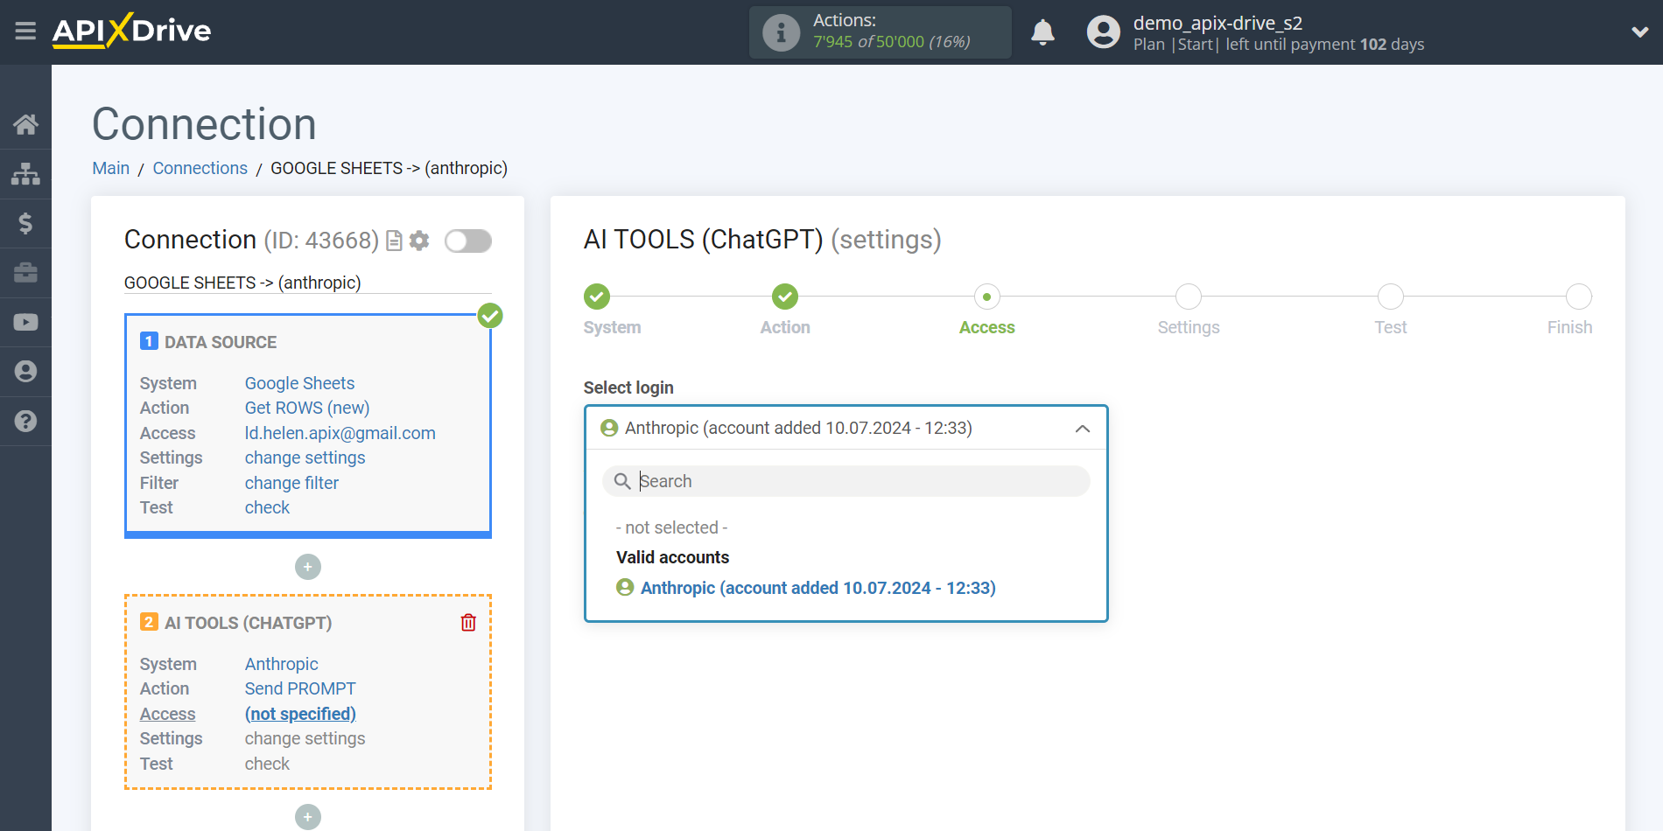
Task: Click the DATA SOURCE block header
Action: [221, 342]
